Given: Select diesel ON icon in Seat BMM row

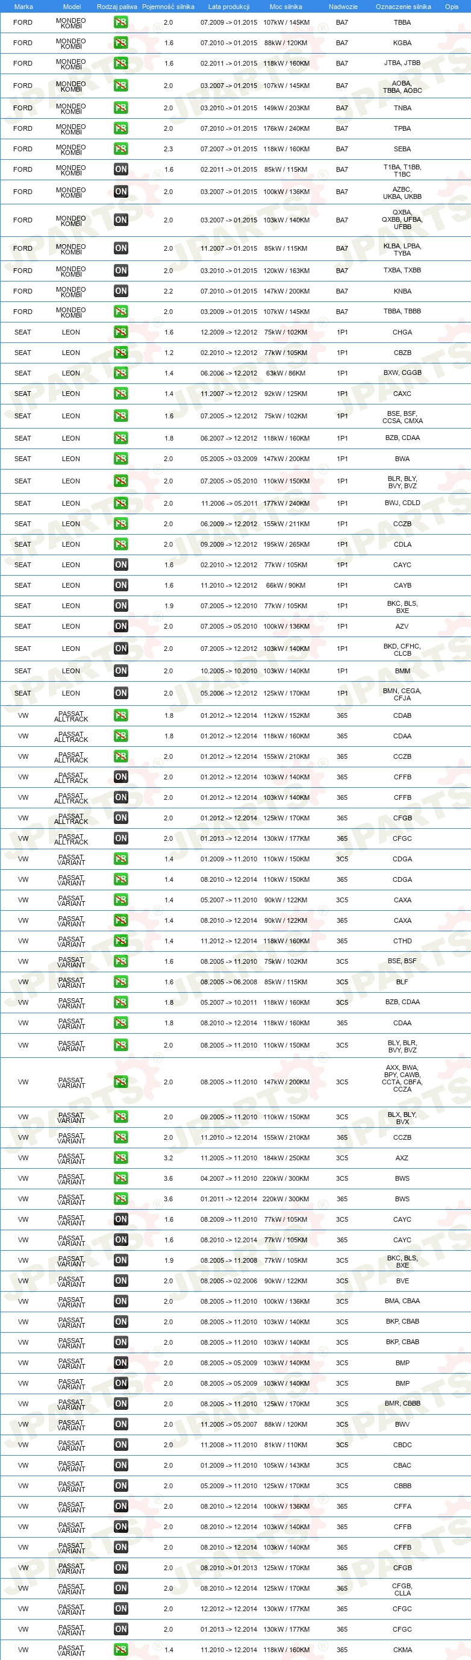Looking at the screenshot, I should 120,671.
